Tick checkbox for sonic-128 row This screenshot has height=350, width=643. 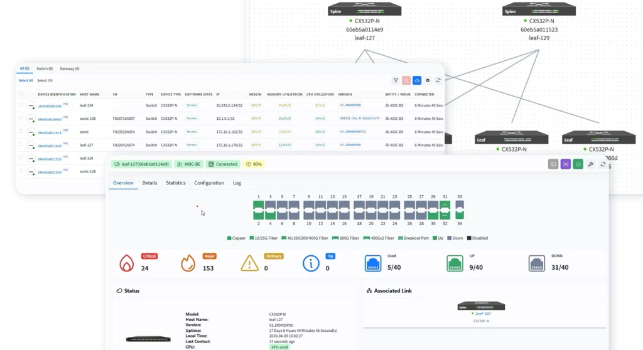click(21, 171)
